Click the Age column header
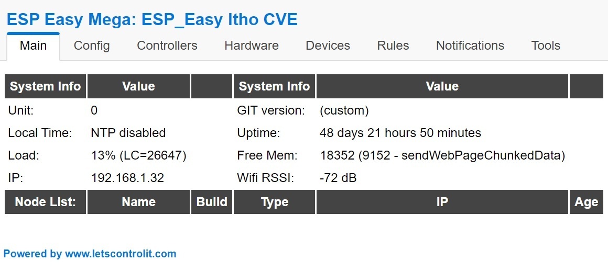Image resolution: width=608 pixels, height=272 pixels. click(x=585, y=202)
